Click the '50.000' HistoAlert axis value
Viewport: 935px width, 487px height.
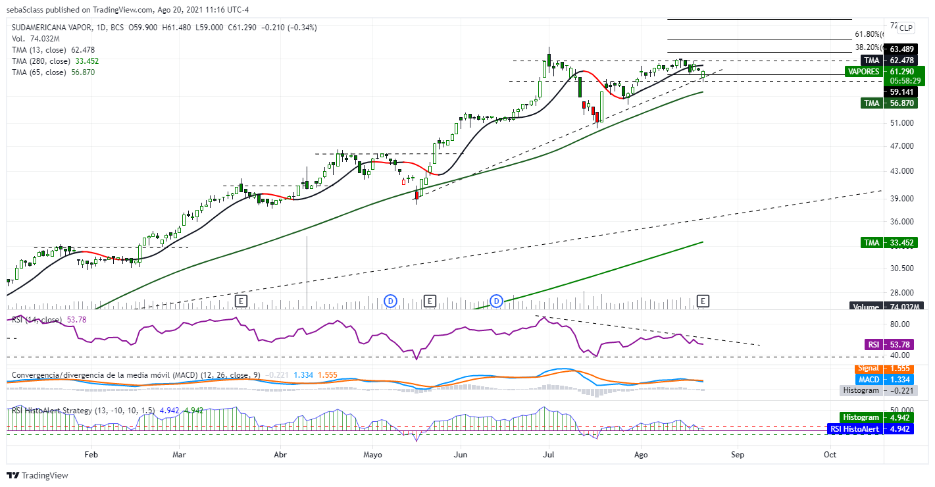903,409
